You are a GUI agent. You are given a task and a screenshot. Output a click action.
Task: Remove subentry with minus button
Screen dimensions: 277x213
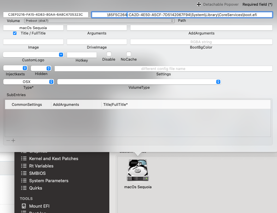8,140
